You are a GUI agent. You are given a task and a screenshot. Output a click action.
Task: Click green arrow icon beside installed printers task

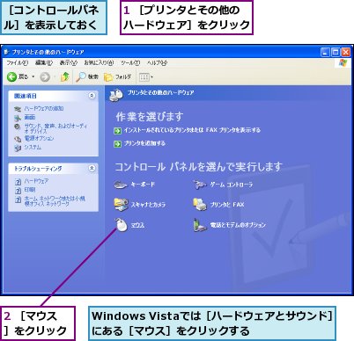(x=118, y=131)
